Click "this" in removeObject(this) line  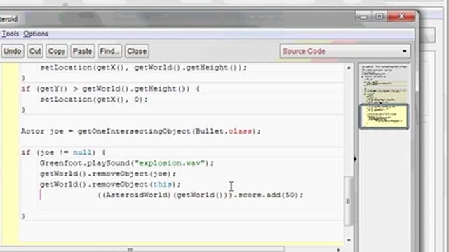[x=162, y=184]
